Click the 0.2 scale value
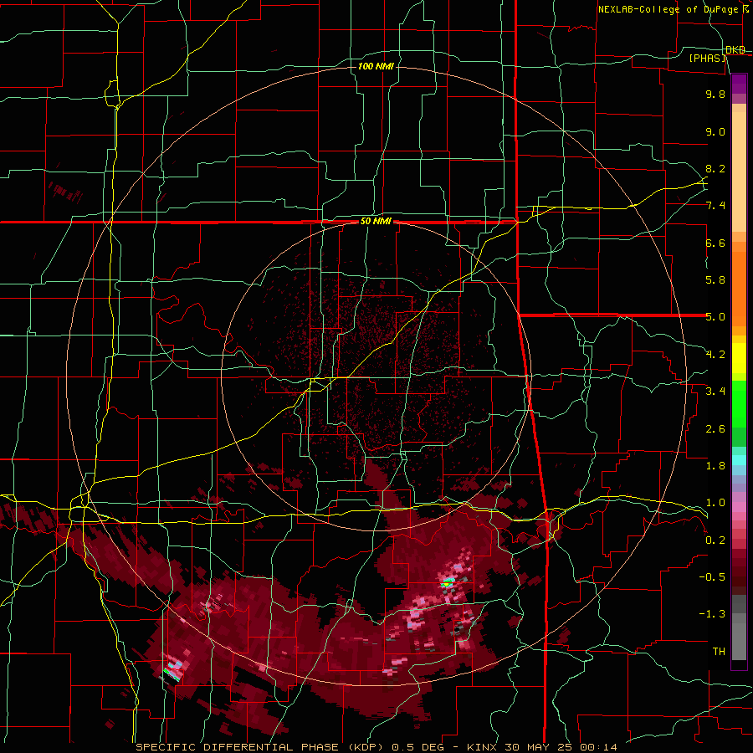Screen dimensions: 753x753 tap(715, 540)
